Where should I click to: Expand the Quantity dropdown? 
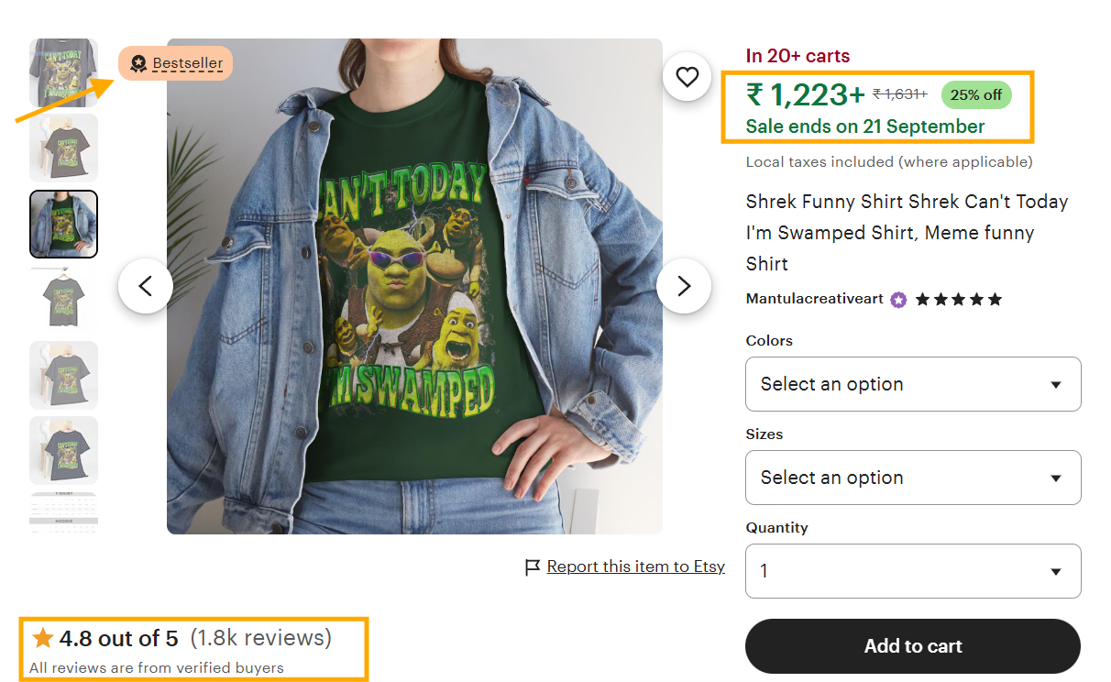913,571
